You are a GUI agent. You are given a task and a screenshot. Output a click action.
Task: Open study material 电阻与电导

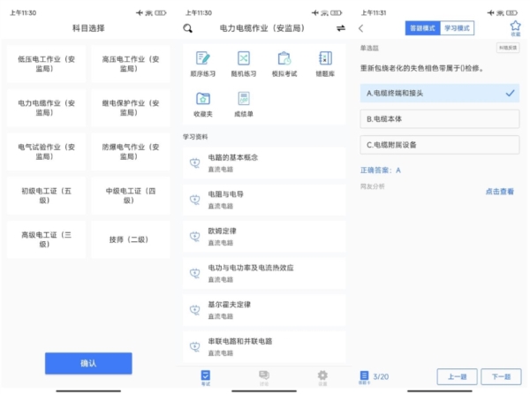tap(264, 200)
